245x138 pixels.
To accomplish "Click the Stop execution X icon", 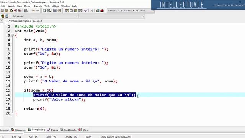I will pos(92,11).
